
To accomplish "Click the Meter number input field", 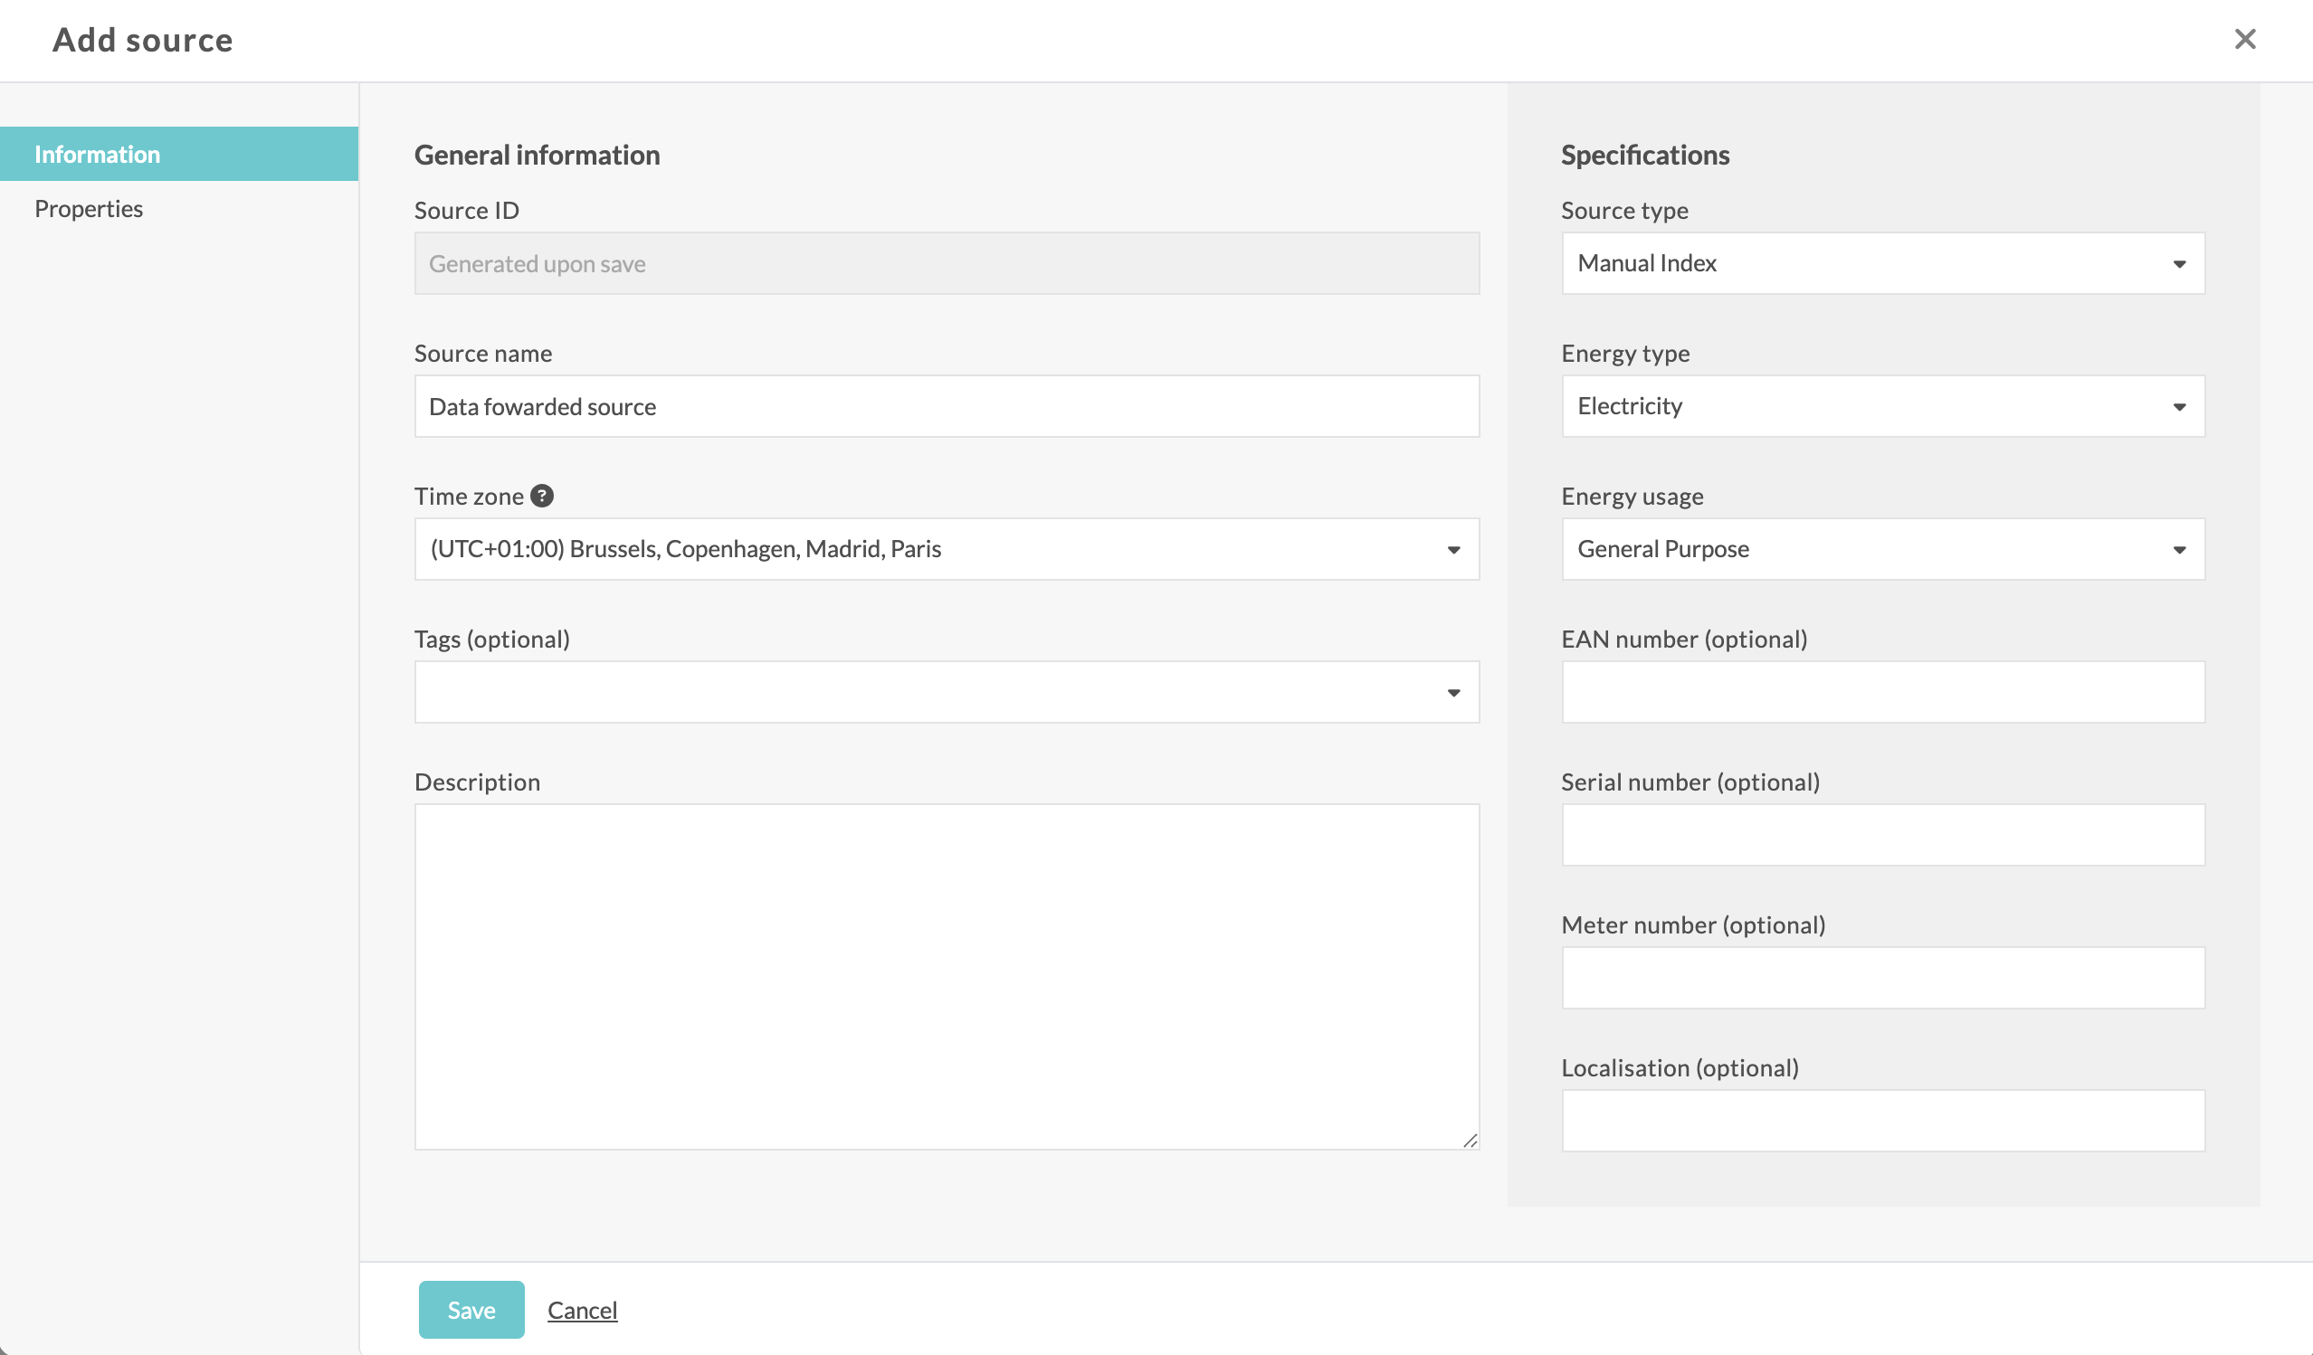I will [x=1882, y=979].
